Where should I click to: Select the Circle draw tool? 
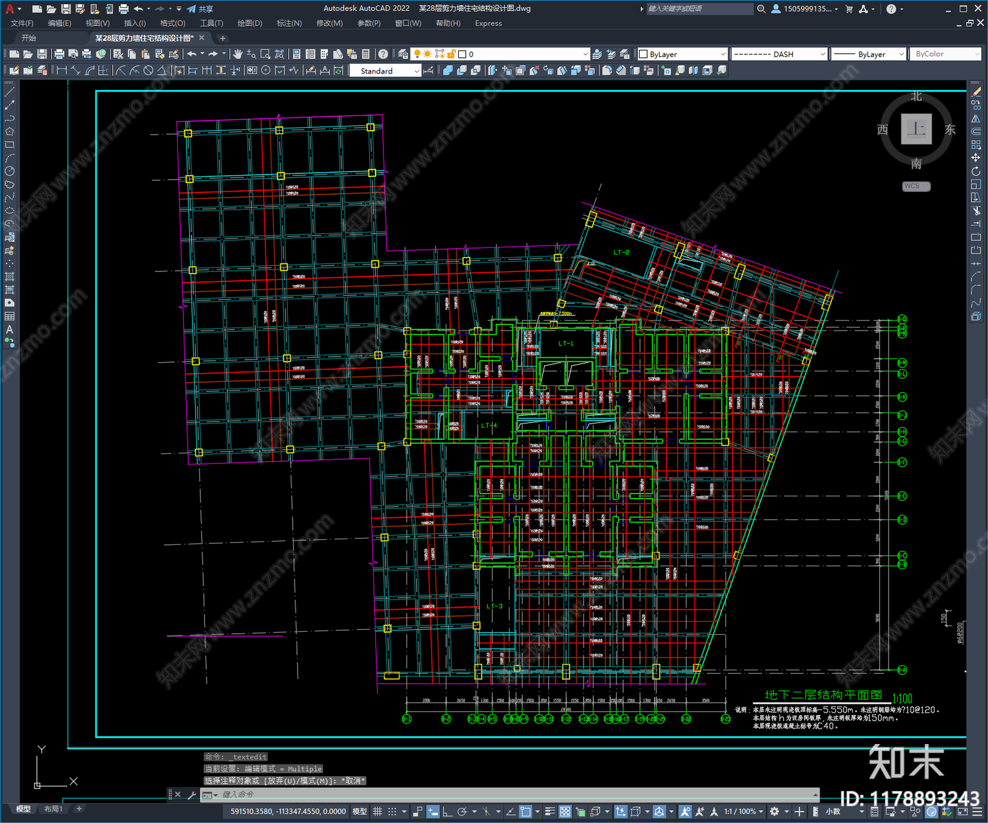pos(9,171)
